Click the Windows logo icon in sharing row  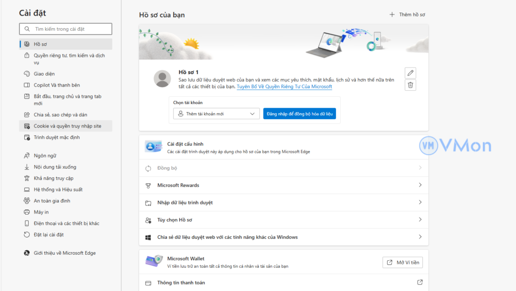tap(148, 237)
